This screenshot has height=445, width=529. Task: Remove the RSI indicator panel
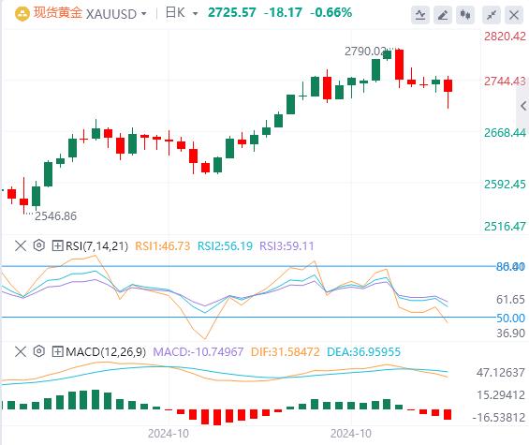point(21,245)
